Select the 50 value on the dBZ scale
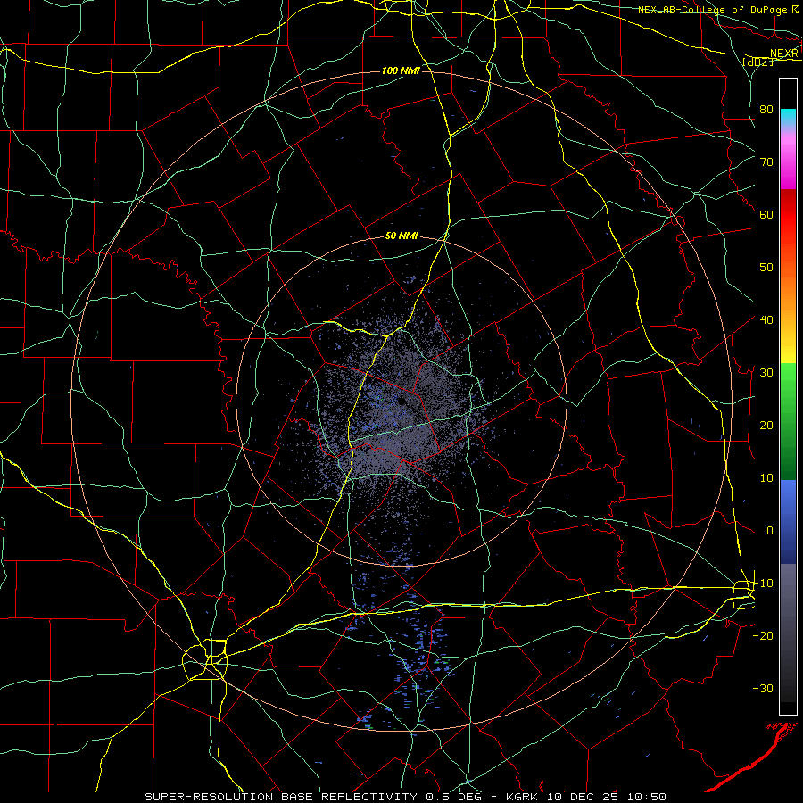 [766, 268]
